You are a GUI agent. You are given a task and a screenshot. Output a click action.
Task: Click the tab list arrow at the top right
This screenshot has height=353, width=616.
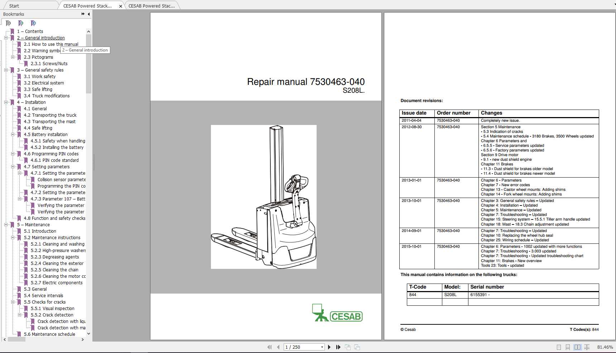coord(615,5)
